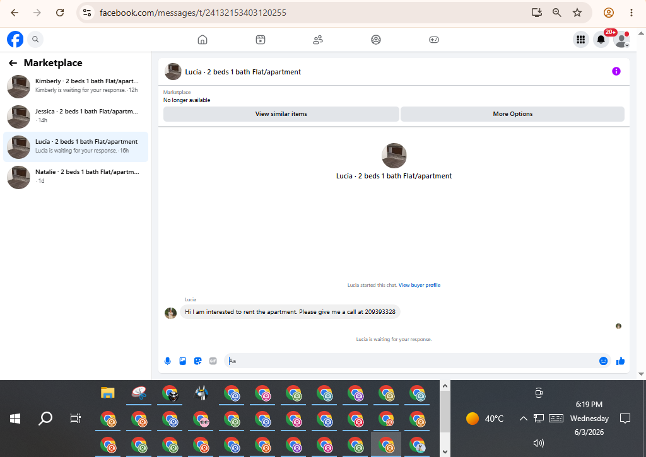Screen dimensions: 646x457
Task: Select Lucia's apartment chat in list
Action: [x=76, y=147]
